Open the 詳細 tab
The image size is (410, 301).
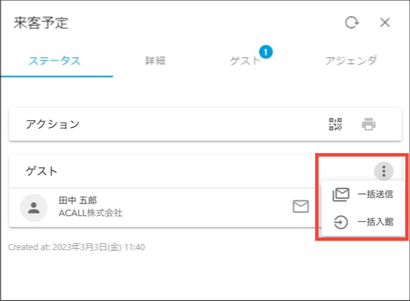[155, 60]
